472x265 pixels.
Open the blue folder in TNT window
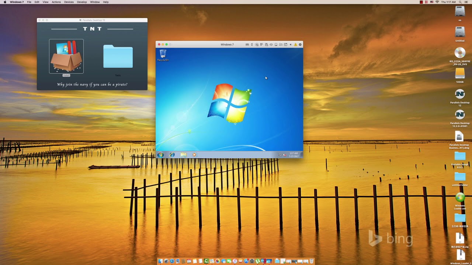(x=118, y=56)
